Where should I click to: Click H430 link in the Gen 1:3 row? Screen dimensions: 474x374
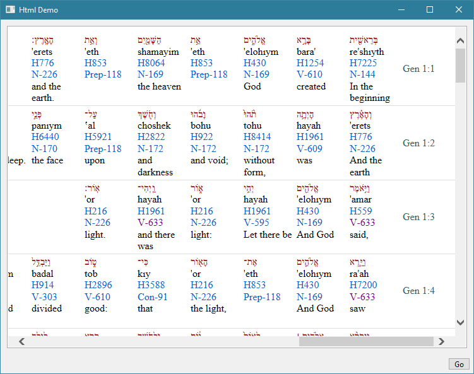pyautogui.click(x=308, y=211)
